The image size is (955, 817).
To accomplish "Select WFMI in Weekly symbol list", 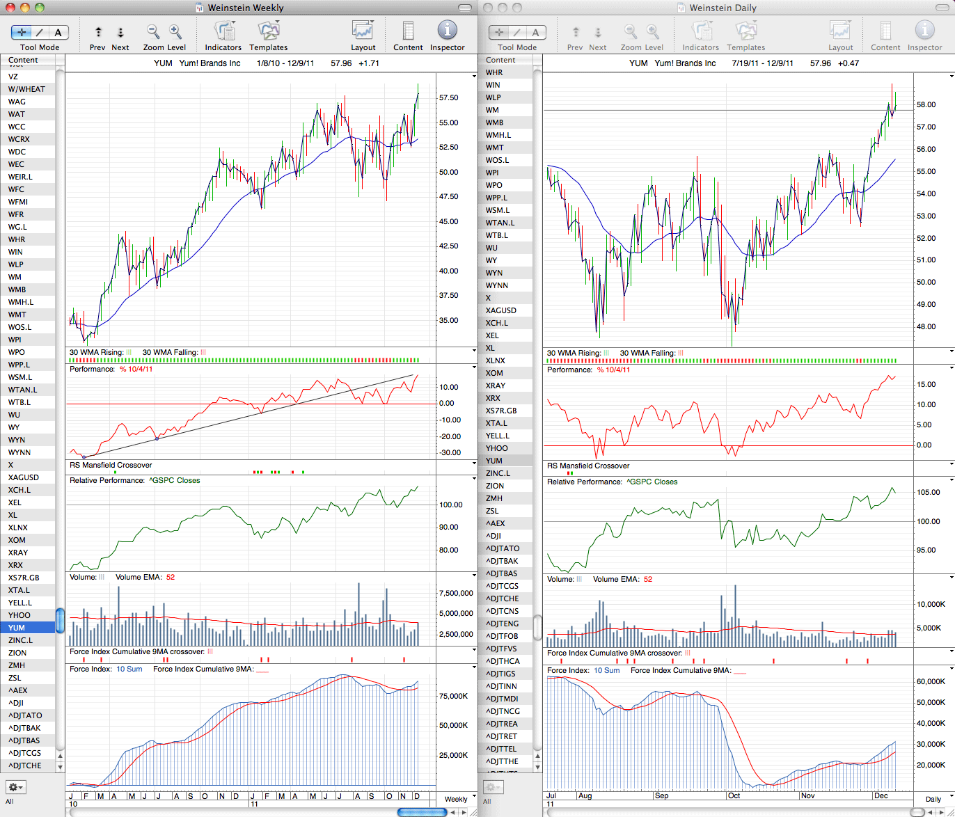I will click(28, 202).
